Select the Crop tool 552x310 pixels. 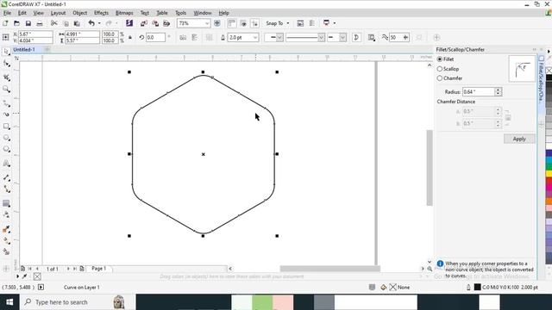click(6, 77)
